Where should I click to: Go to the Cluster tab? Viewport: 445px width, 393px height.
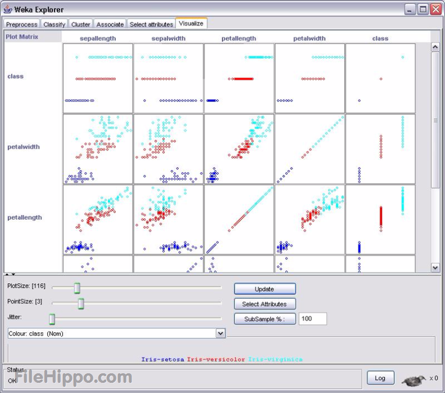point(80,24)
